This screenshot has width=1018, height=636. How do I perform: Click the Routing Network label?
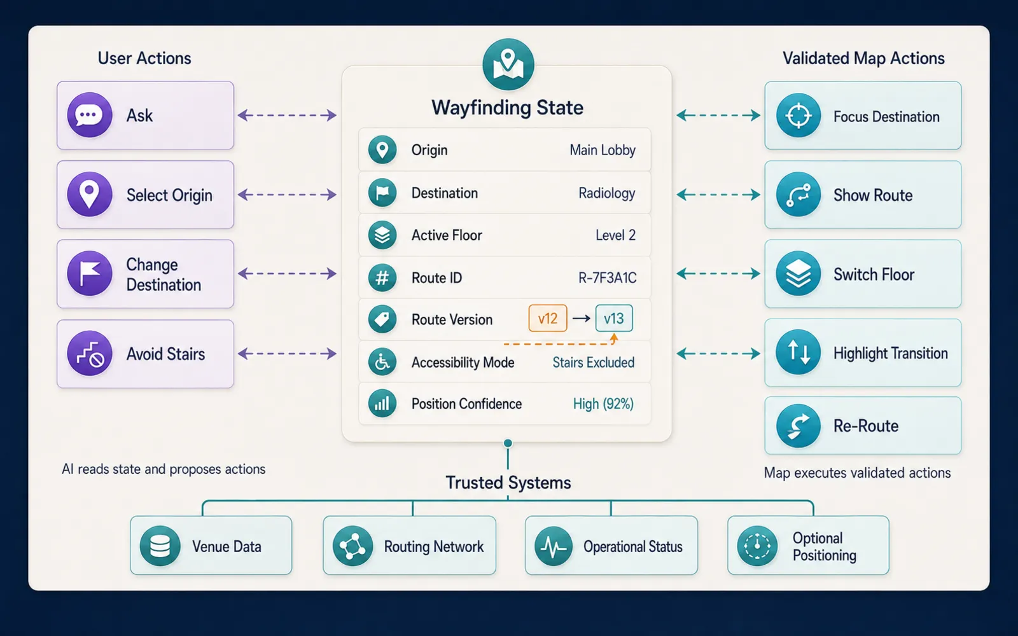tap(434, 546)
